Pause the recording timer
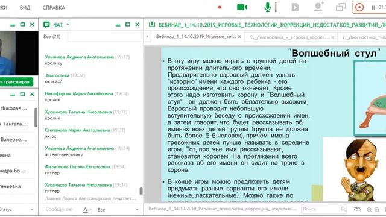Viewport: 386px width, 217px height. pos(373,8)
